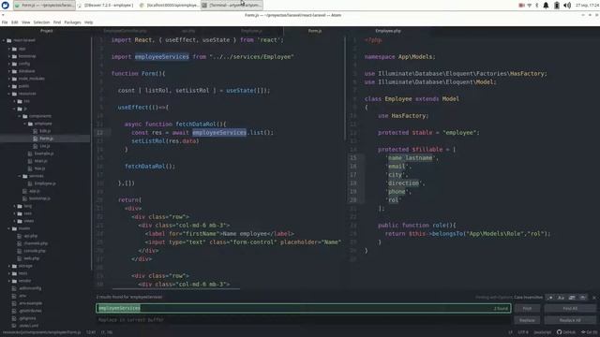This screenshot has width=600, height=337.
Task: Click the LF line ending selector
Action: coord(510,332)
